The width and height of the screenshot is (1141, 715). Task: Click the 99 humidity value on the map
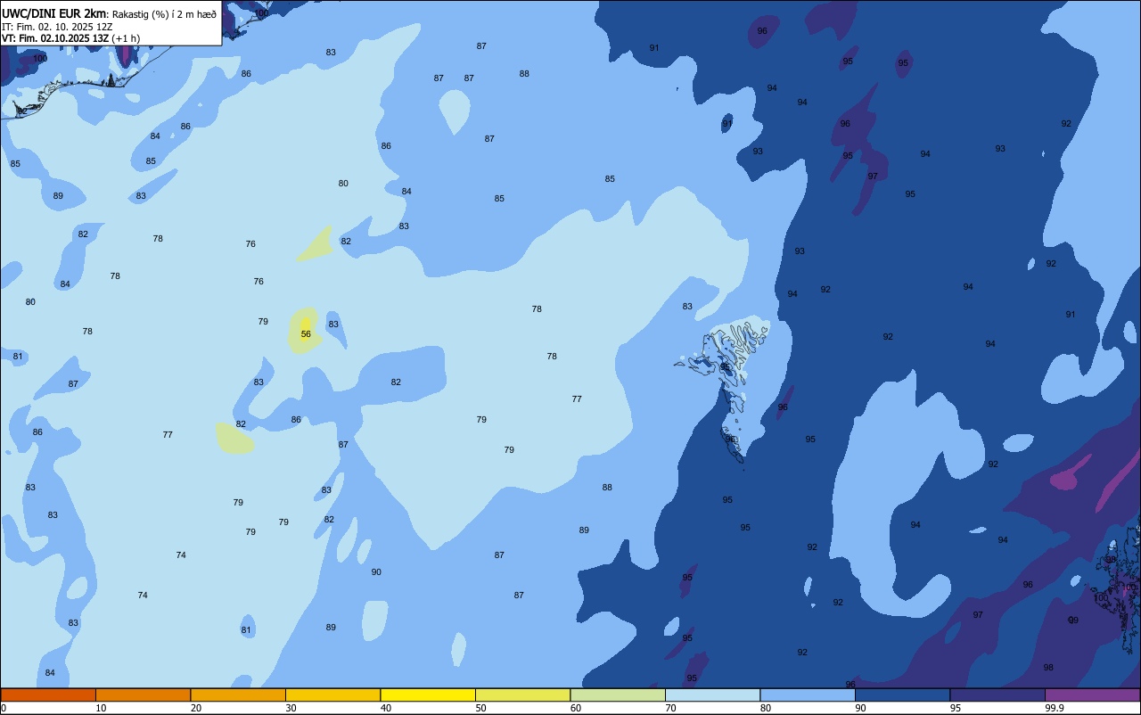coord(1073,620)
